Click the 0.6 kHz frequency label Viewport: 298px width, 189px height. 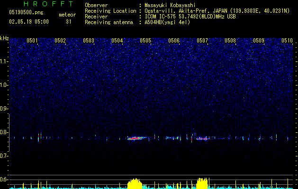point(4,180)
